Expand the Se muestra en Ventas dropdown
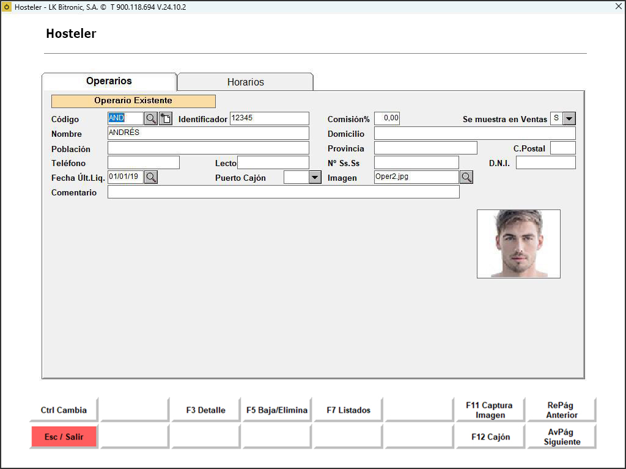Image resolution: width=626 pixels, height=469 pixels. pos(569,118)
